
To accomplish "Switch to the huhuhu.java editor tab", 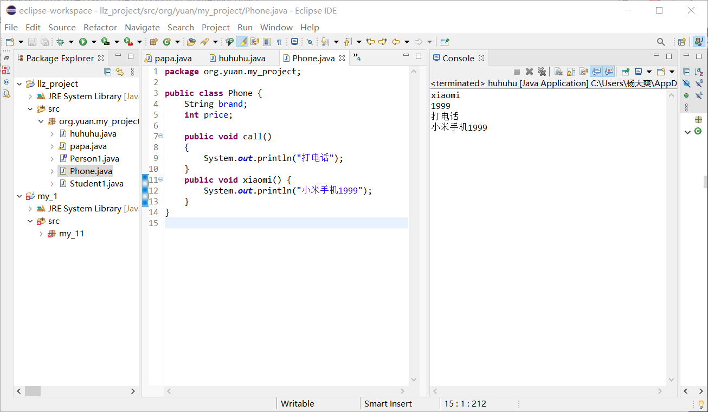I will pos(242,58).
